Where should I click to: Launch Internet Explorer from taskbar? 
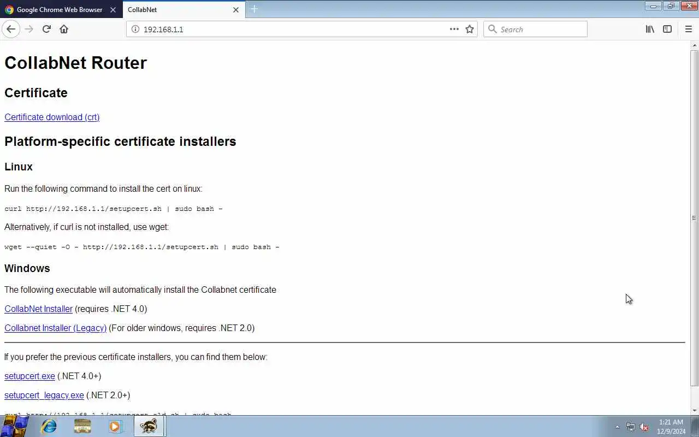pyautogui.click(x=49, y=426)
